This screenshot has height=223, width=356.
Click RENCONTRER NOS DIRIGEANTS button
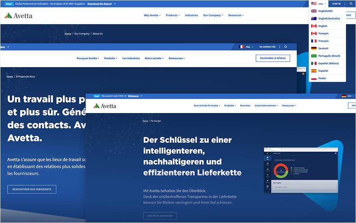click(x=32, y=189)
